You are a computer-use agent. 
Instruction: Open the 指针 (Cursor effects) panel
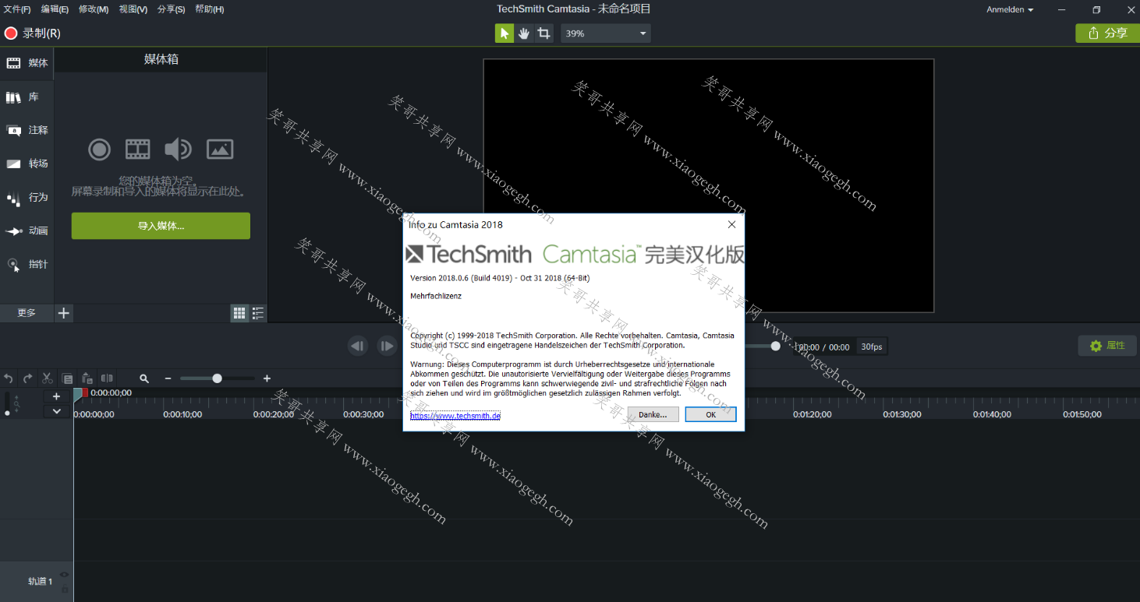tap(27, 264)
